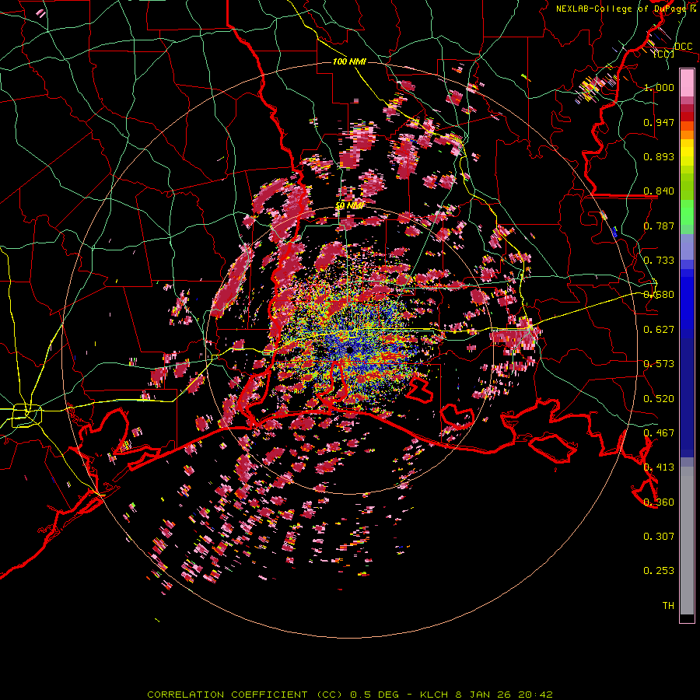The width and height of the screenshot is (700, 700).
Task: Click the yellow segment of the color bar
Action: (687, 154)
